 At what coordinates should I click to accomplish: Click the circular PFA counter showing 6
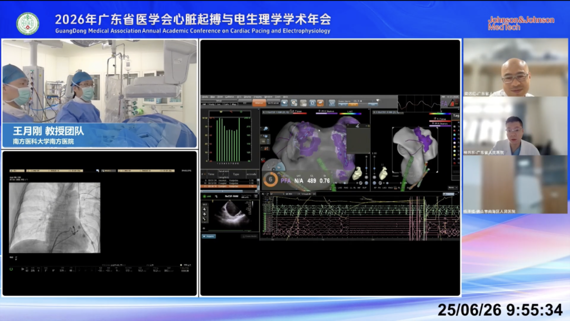pyautogui.click(x=270, y=179)
